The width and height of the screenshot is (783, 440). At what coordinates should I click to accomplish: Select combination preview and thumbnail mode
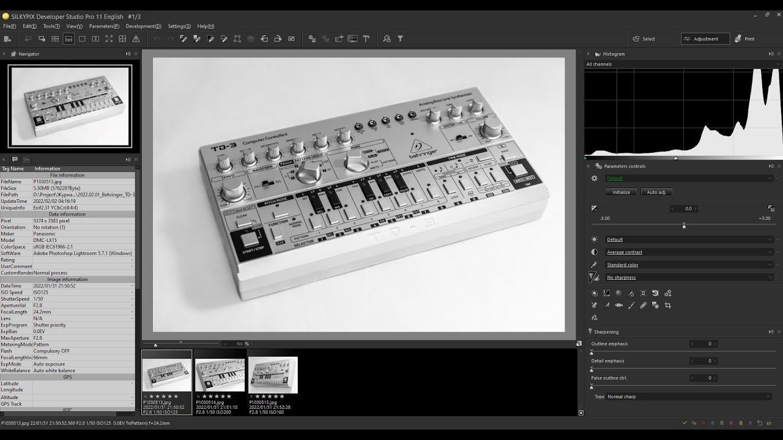point(69,38)
